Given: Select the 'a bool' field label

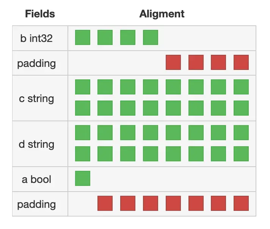Looking at the screenshot, I should pyautogui.click(x=36, y=179).
